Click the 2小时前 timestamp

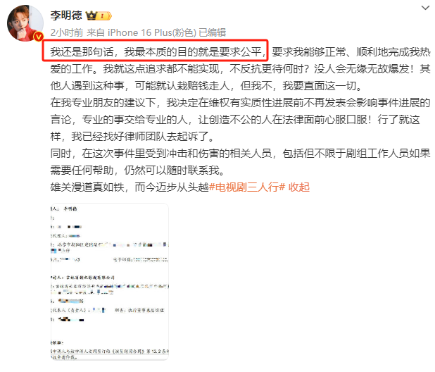67,32
